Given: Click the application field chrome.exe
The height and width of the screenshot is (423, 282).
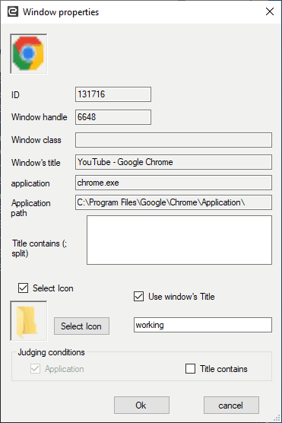Looking at the screenshot, I should [x=173, y=183].
